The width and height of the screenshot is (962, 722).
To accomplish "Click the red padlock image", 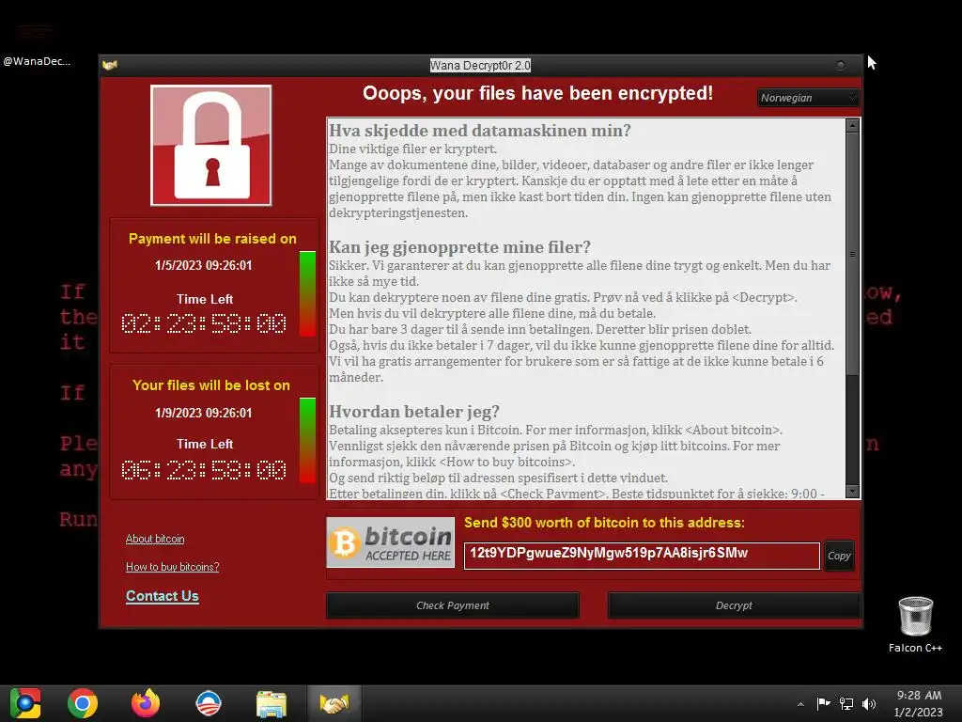I will [211, 146].
